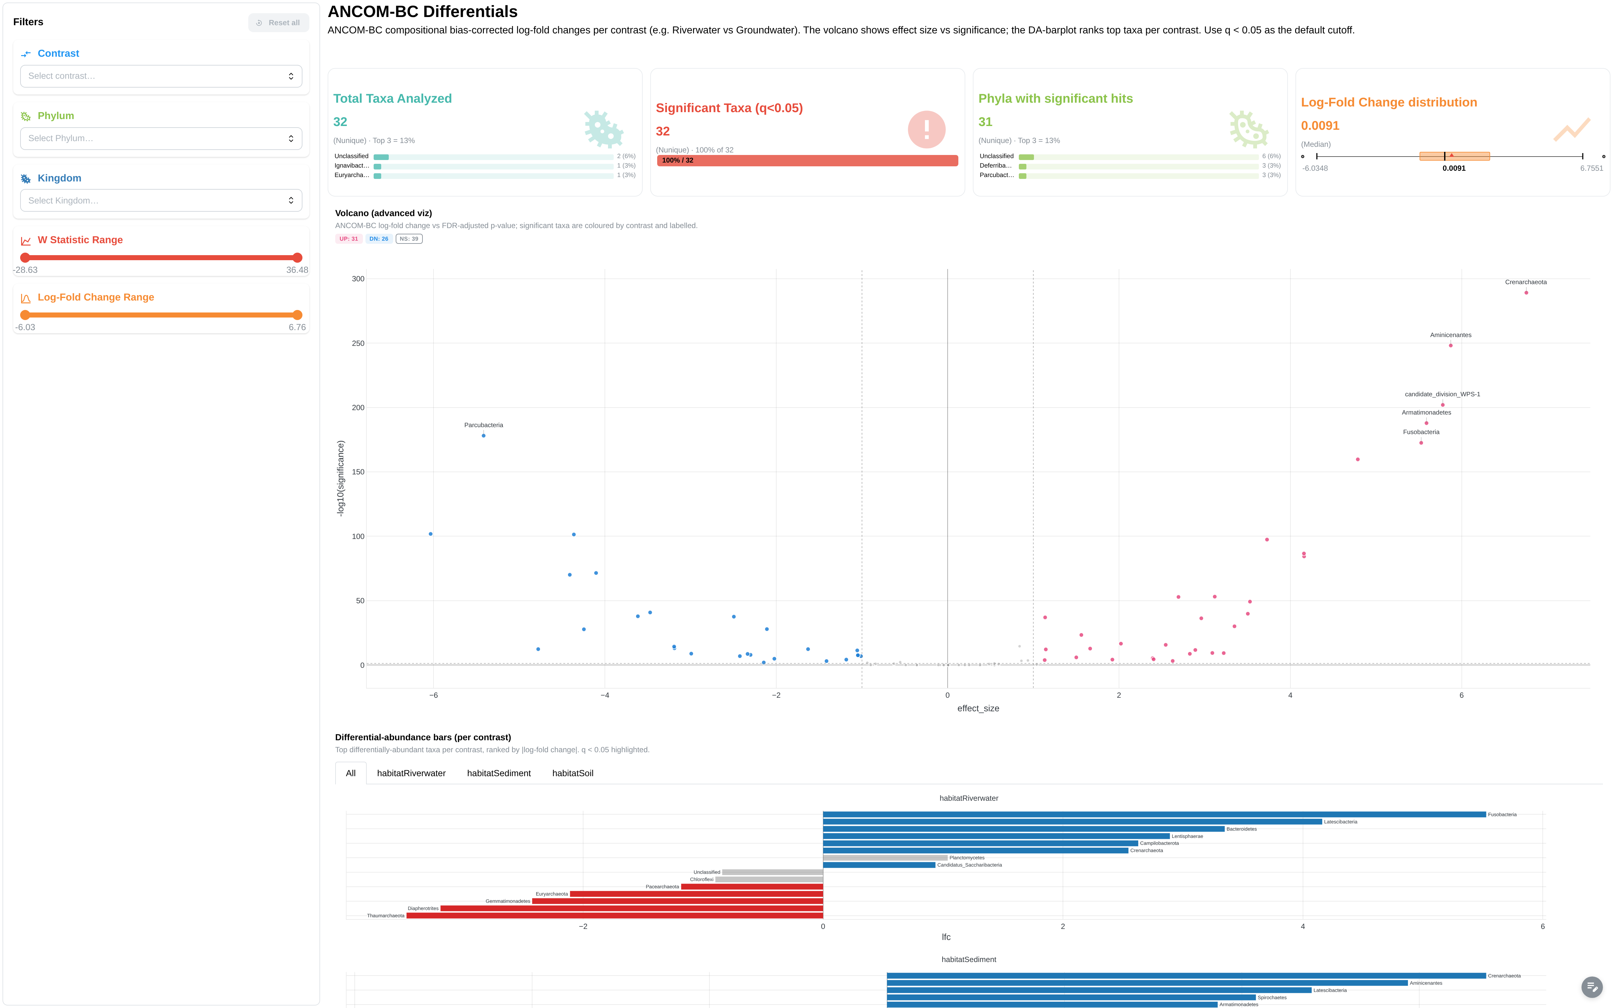Click the Bacteroidetes bar in Riverwater chart
Screen dimensions: 1613x1008
(x=1024, y=829)
